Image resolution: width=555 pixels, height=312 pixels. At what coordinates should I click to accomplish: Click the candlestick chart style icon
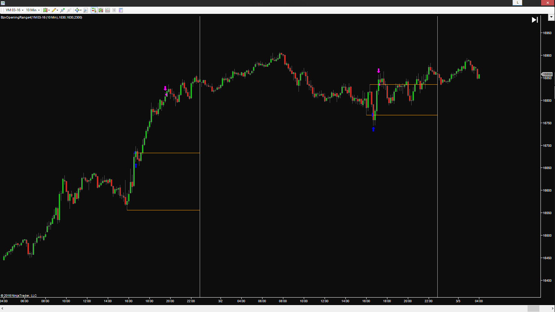click(45, 10)
